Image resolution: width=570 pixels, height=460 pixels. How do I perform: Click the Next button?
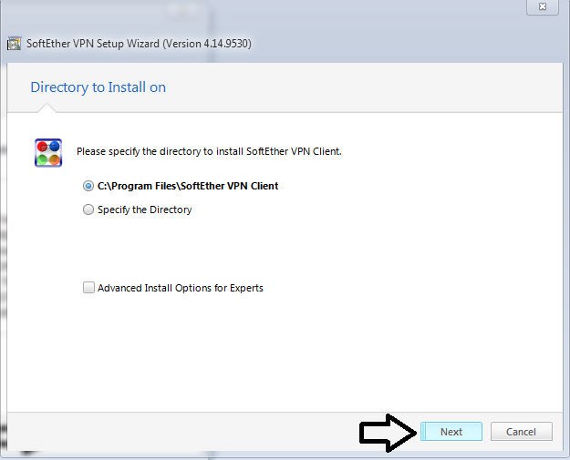[451, 432]
